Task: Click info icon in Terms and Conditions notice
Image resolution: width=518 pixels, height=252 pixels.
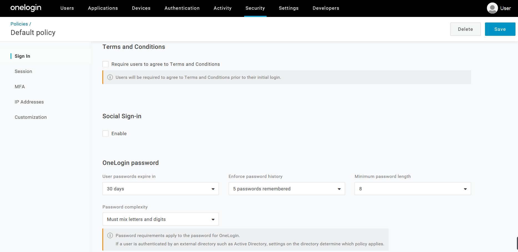Action: 110,77
